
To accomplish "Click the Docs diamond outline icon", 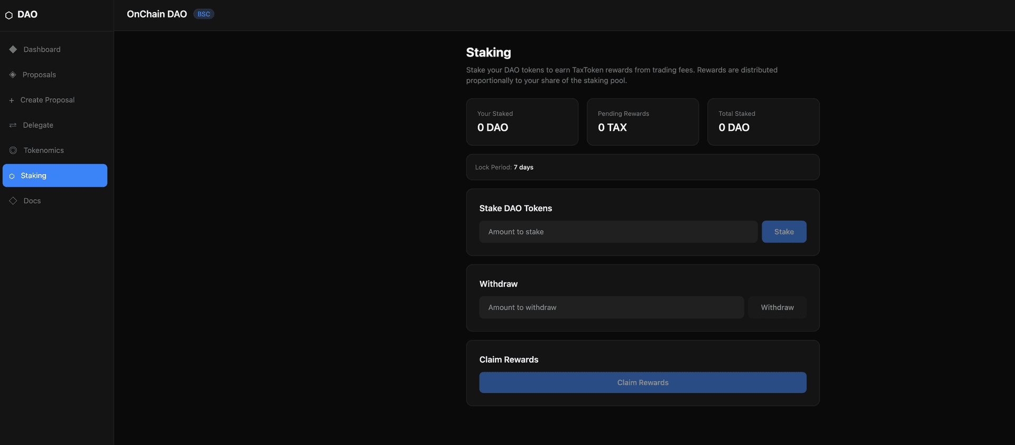I will [13, 201].
